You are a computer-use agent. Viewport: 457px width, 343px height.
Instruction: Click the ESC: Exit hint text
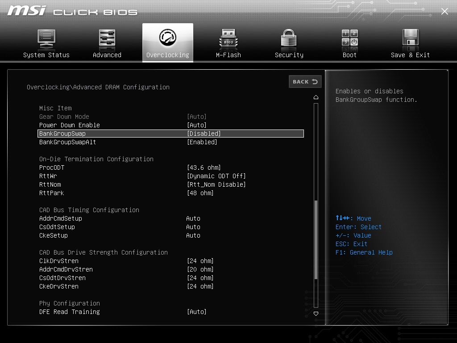tap(351, 244)
